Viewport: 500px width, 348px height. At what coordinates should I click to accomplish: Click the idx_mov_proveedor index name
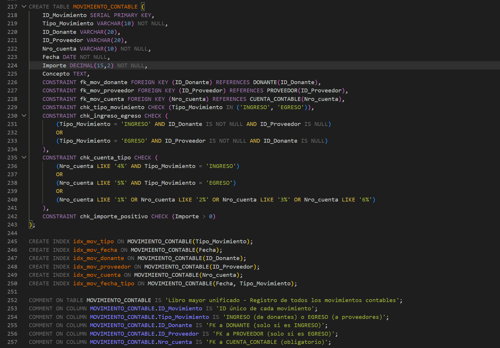(x=102, y=267)
